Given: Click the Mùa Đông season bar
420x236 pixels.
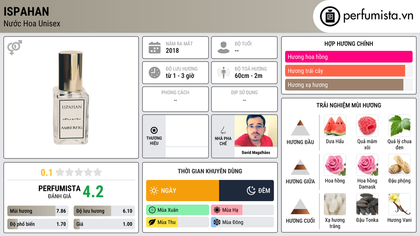Looking at the screenshot, I should coord(242,222).
